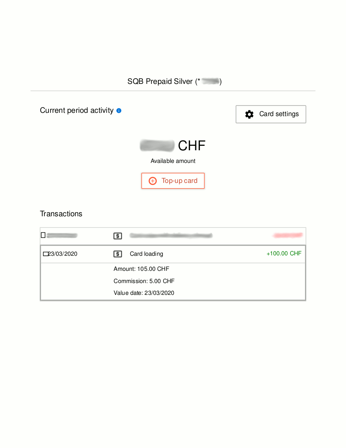Click the +100.00 CHF green amount

pyautogui.click(x=284, y=253)
